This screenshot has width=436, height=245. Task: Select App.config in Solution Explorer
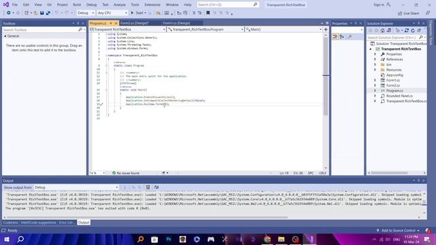(394, 75)
